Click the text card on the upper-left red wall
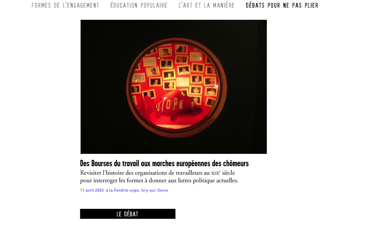This screenshot has height=229, width=389. click(x=150, y=62)
